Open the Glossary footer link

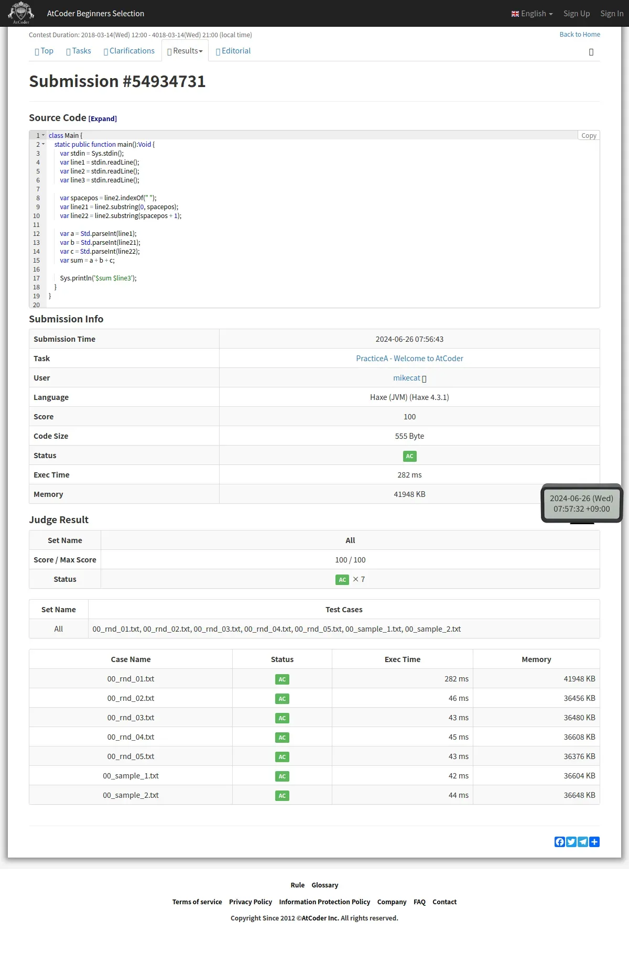click(x=324, y=885)
